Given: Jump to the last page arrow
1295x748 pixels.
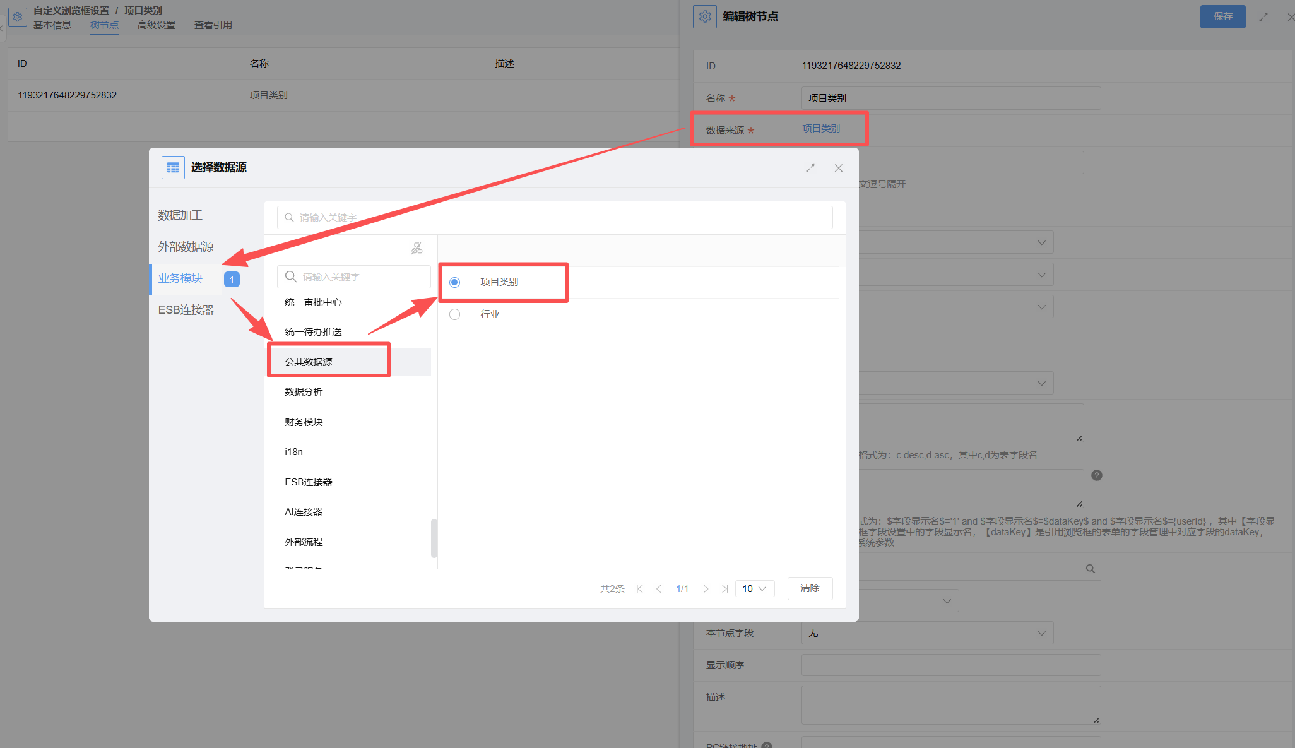Looking at the screenshot, I should tap(724, 589).
